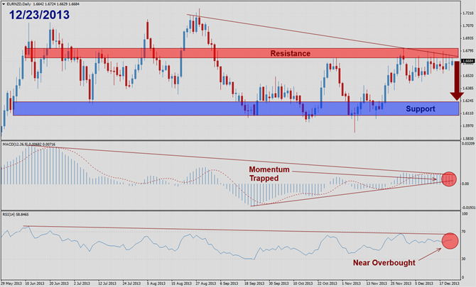Click date label 22 Oct 2013
Image resolution: width=476 pixels, height=287 pixels.
pos(328,283)
